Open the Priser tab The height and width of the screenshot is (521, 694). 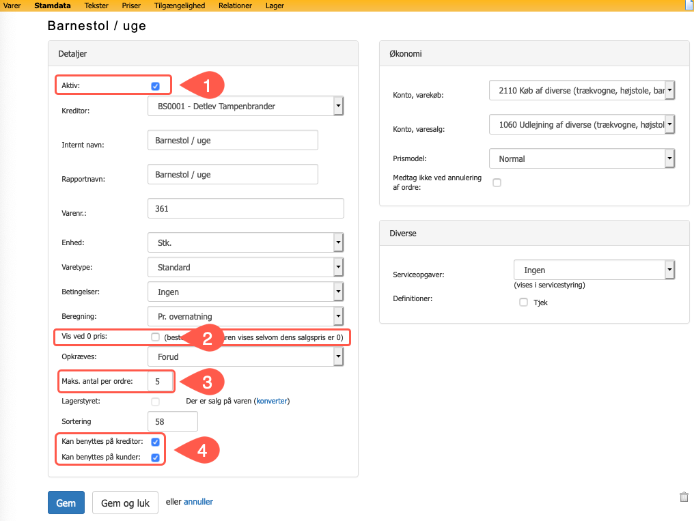[x=131, y=5]
